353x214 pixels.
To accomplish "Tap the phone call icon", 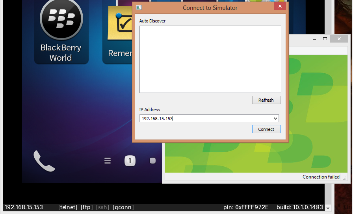I will [44, 161].
